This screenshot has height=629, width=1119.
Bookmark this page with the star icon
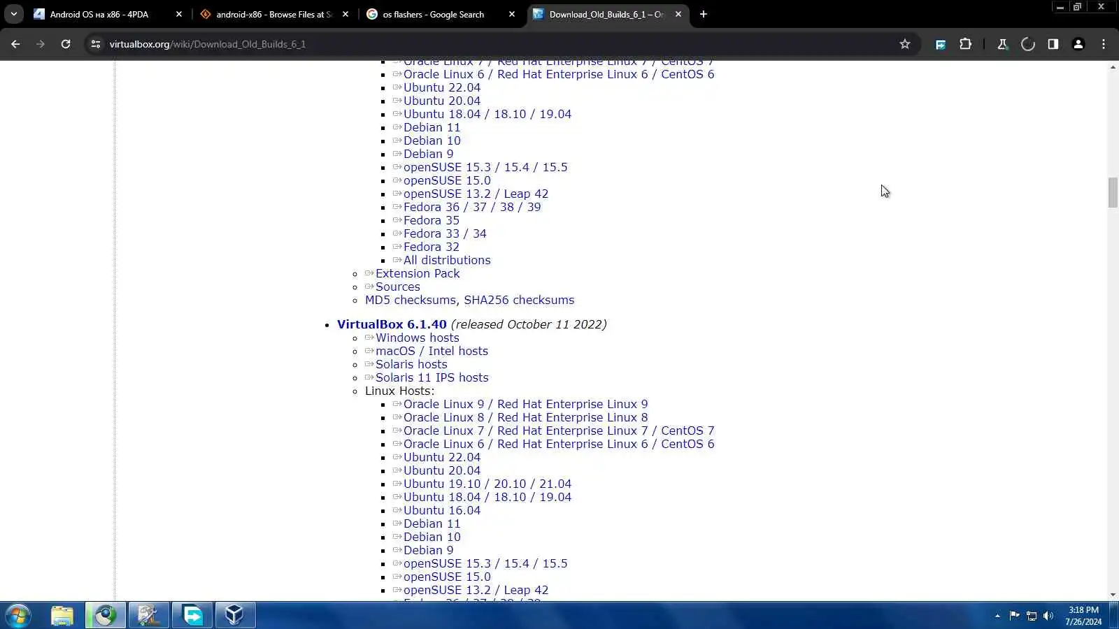(905, 44)
